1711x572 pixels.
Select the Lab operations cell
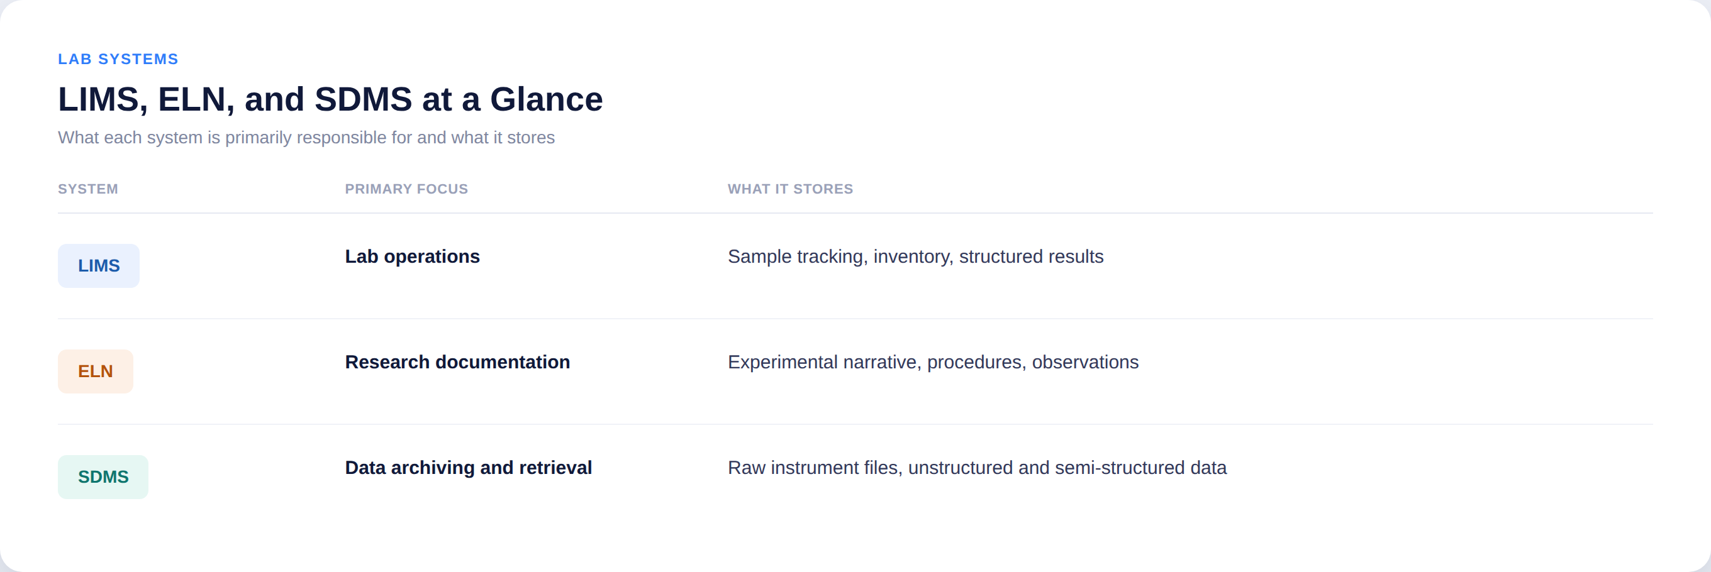point(412,256)
